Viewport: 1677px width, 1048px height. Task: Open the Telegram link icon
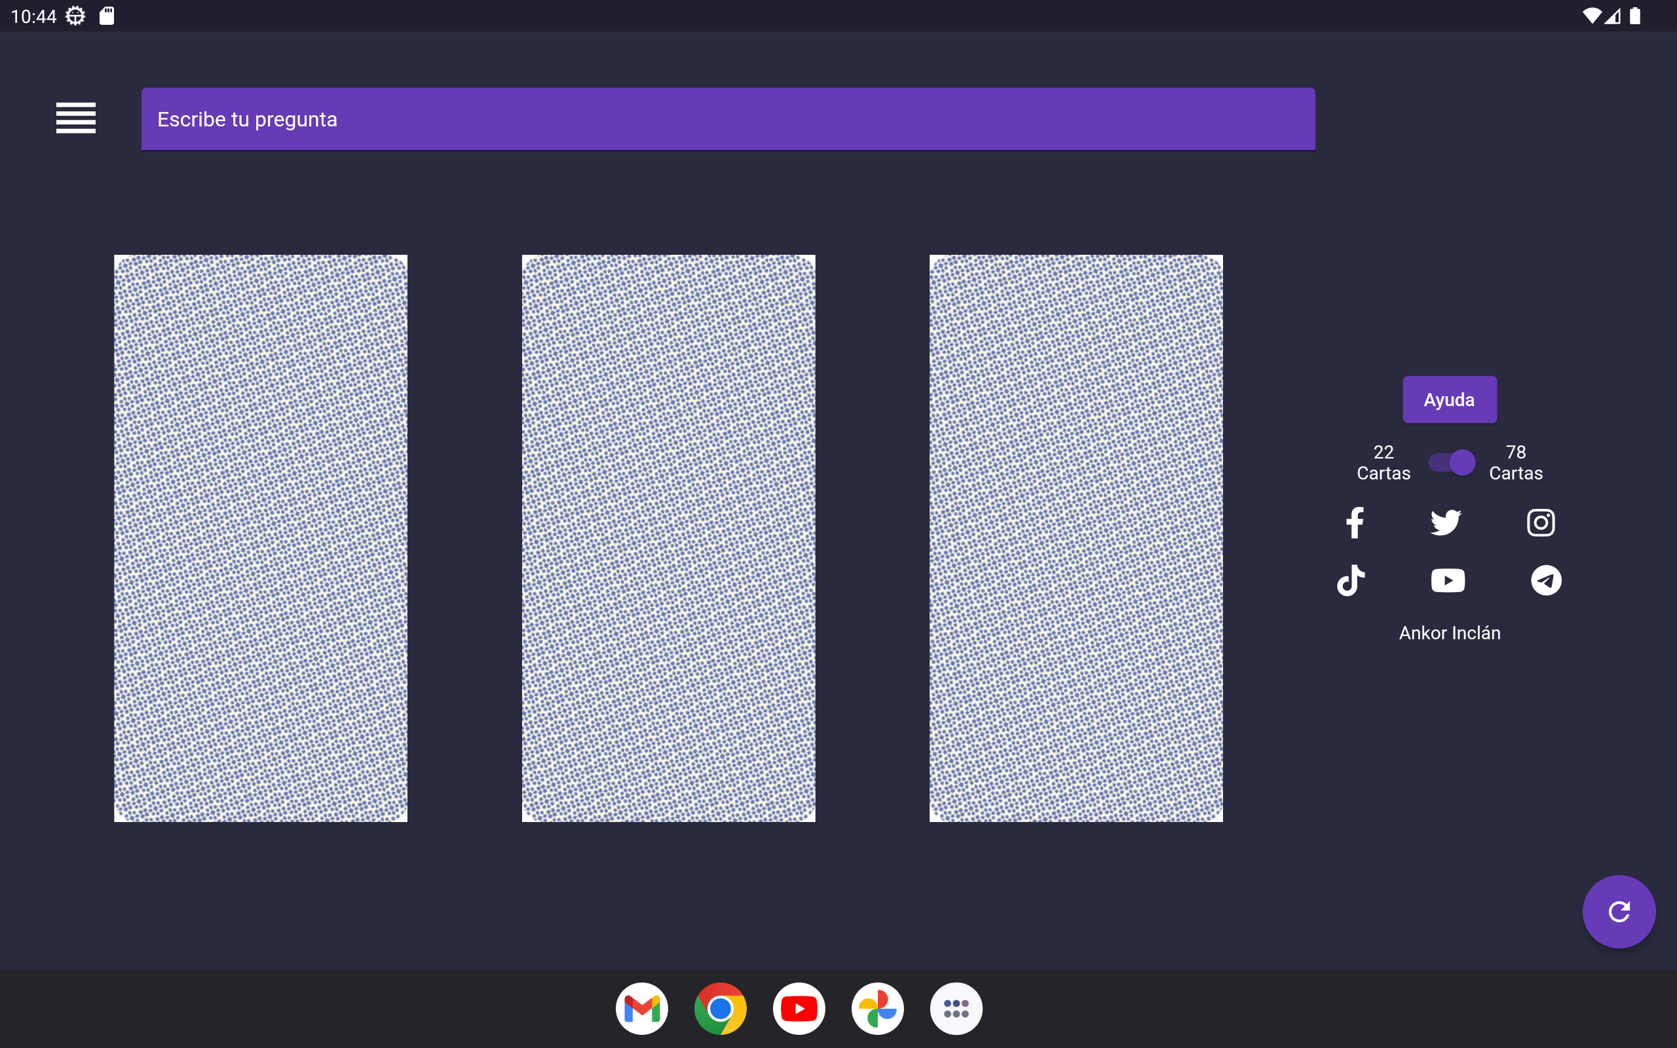pyautogui.click(x=1546, y=580)
